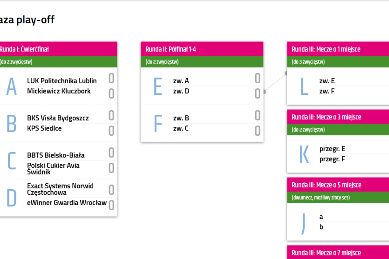This screenshot has height=259, width=389.
Task: Select BKS Visła Bydgoszcz team
Action: pyautogui.click(x=58, y=118)
